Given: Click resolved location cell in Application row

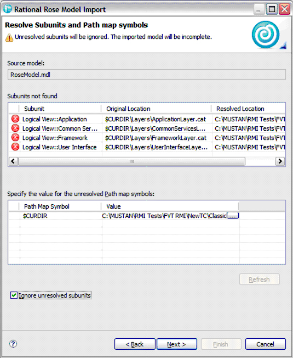Looking at the screenshot, I should pyautogui.click(x=250, y=119).
